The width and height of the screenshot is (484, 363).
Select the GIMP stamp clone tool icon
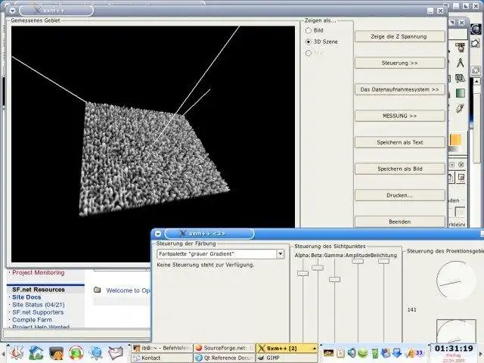(x=461, y=47)
